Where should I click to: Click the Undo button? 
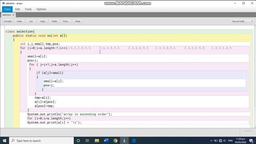click(19, 21)
